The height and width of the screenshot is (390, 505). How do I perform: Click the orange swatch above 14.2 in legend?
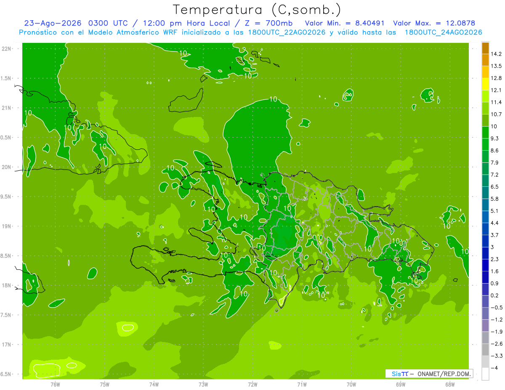485,48
